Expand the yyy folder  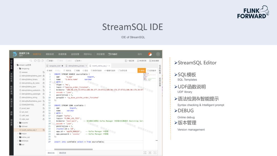(x=18, y=144)
